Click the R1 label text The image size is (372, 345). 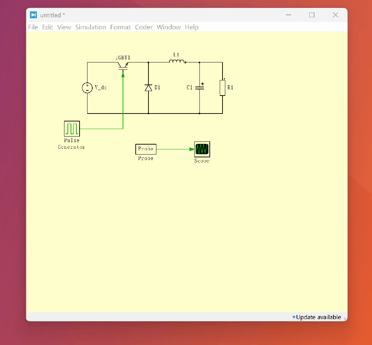coord(230,87)
